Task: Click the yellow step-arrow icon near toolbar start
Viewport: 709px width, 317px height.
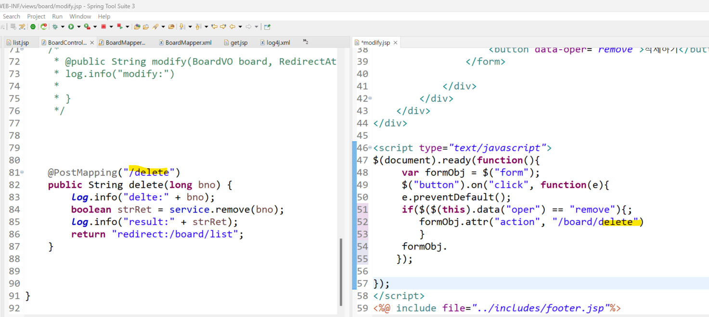Action: [22, 26]
